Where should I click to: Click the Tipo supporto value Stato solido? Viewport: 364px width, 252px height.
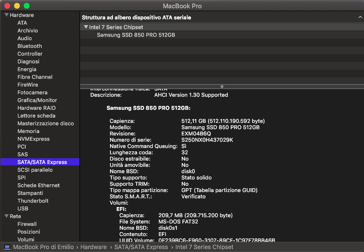coord(196,178)
